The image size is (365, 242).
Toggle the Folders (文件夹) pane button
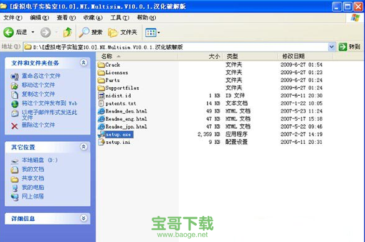point(123,32)
